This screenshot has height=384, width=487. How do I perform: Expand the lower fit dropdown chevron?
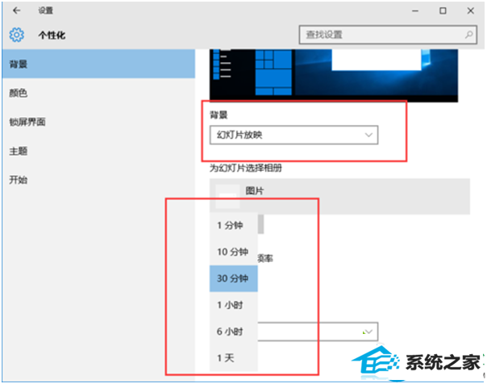coord(368,332)
